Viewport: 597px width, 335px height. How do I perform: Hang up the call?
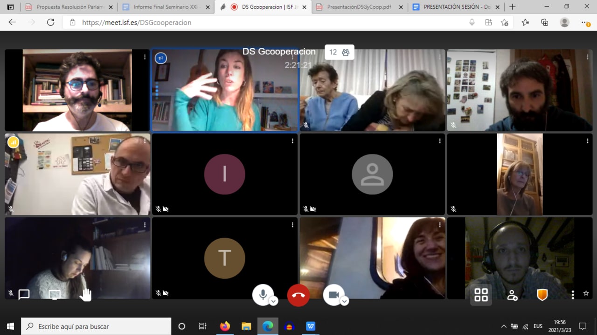tap(298, 295)
